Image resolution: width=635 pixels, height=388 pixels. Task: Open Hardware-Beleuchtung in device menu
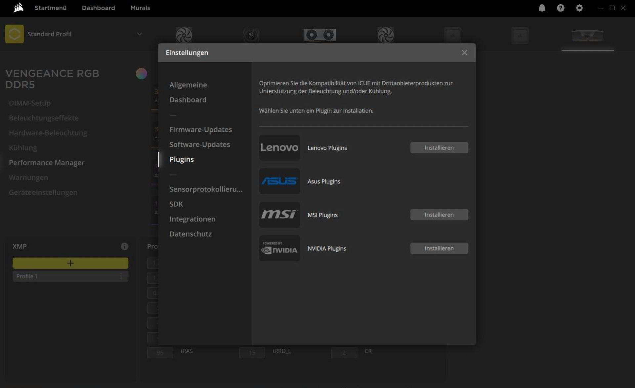pyautogui.click(x=48, y=133)
